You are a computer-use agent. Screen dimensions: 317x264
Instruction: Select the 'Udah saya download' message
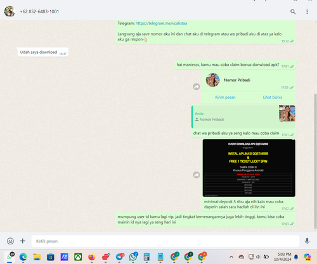point(43,52)
